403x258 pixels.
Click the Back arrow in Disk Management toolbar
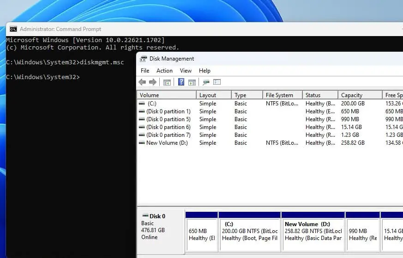click(142, 82)
